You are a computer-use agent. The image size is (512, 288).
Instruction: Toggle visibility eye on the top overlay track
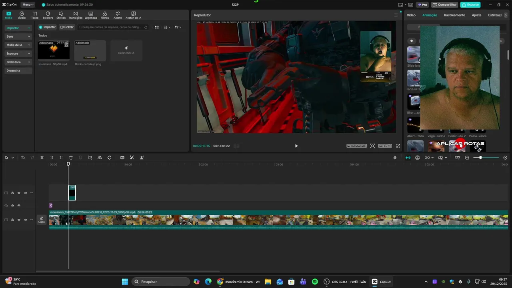(19, 193)
